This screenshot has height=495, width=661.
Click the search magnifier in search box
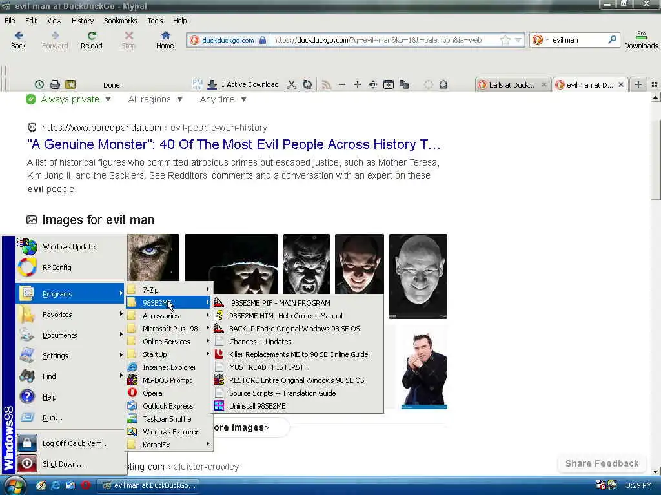point(612,39)
